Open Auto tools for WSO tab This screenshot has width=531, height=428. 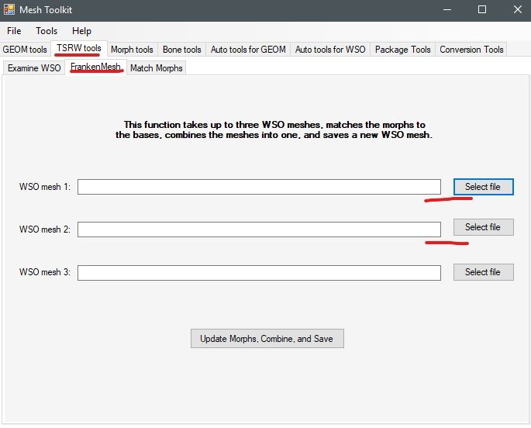pyautogui.click(x=330, y=50)
